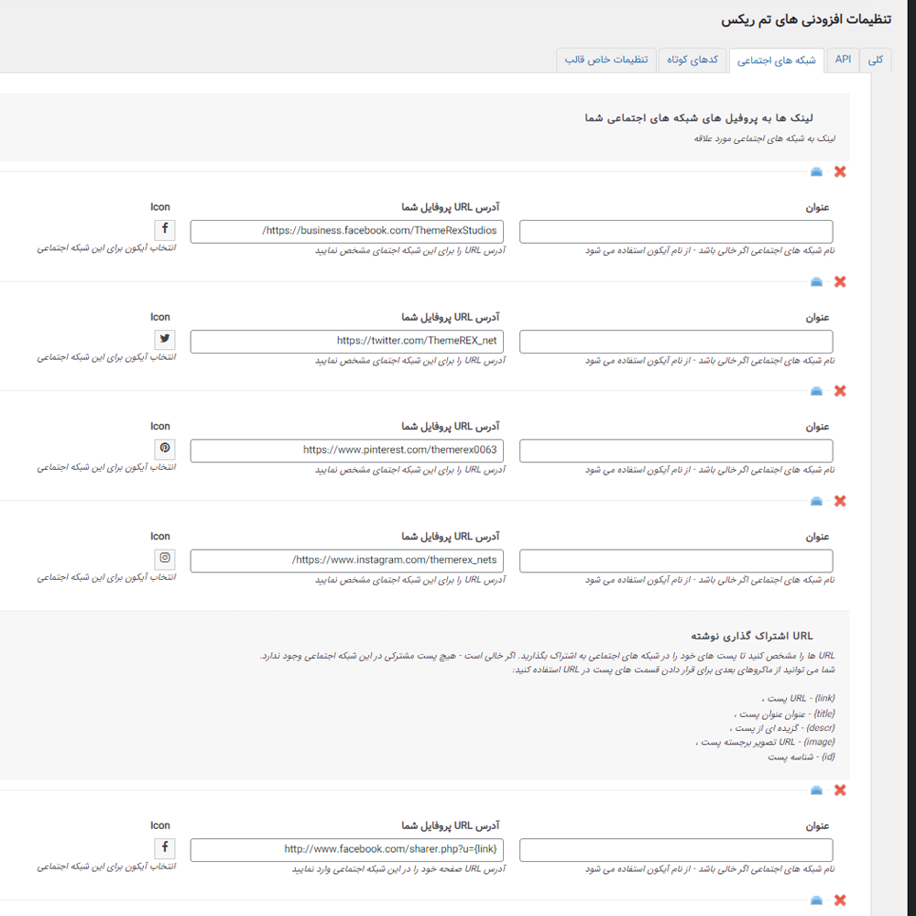
Task: Click the {title} macro description line
Action: pyautogui.click(x=785, y=714)
